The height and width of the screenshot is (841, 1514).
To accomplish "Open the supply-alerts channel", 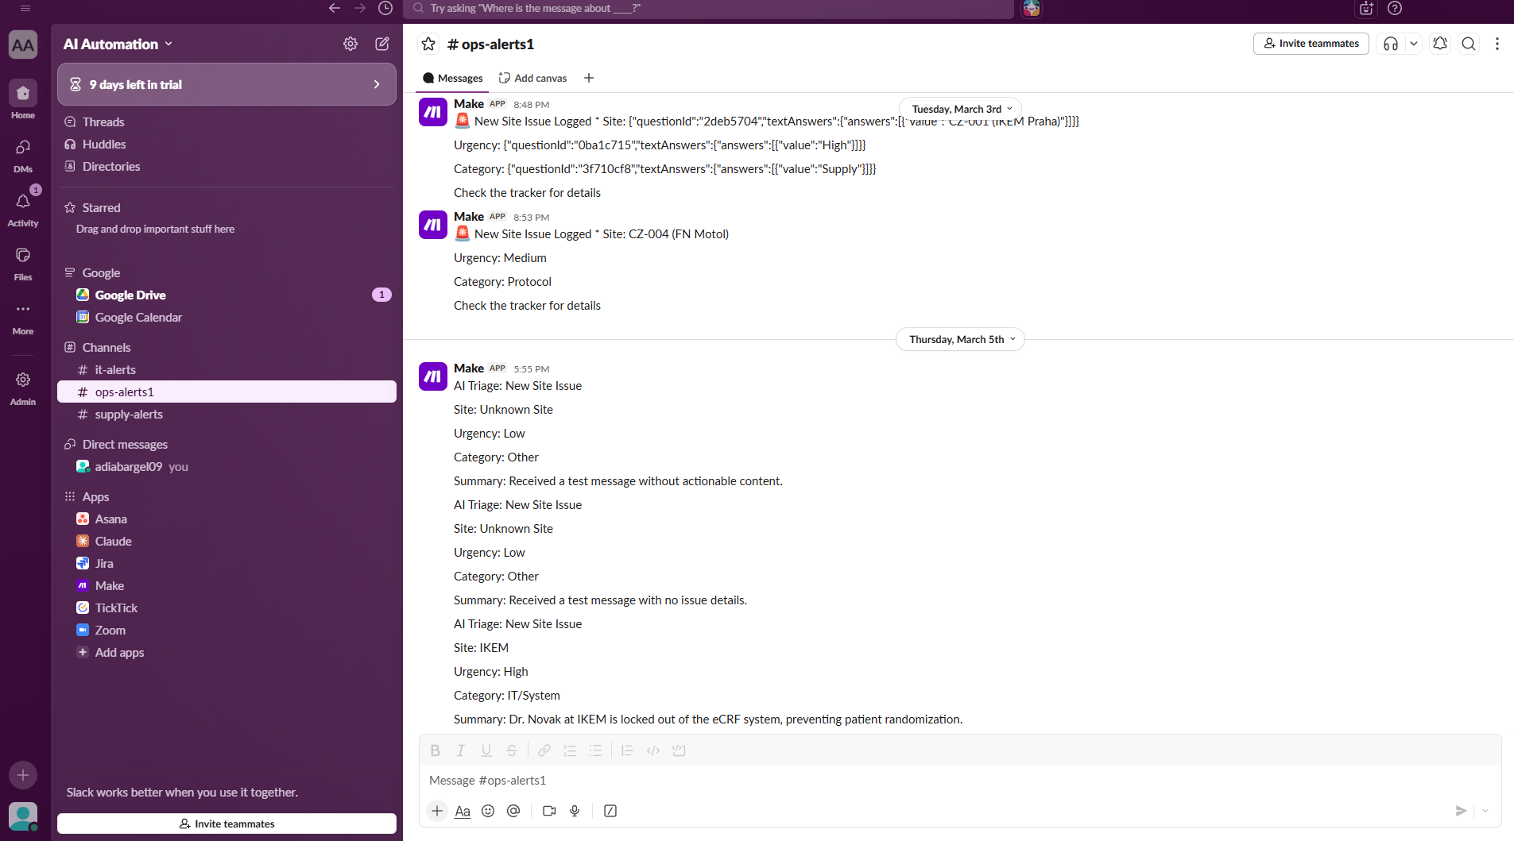I will [129, 415].
